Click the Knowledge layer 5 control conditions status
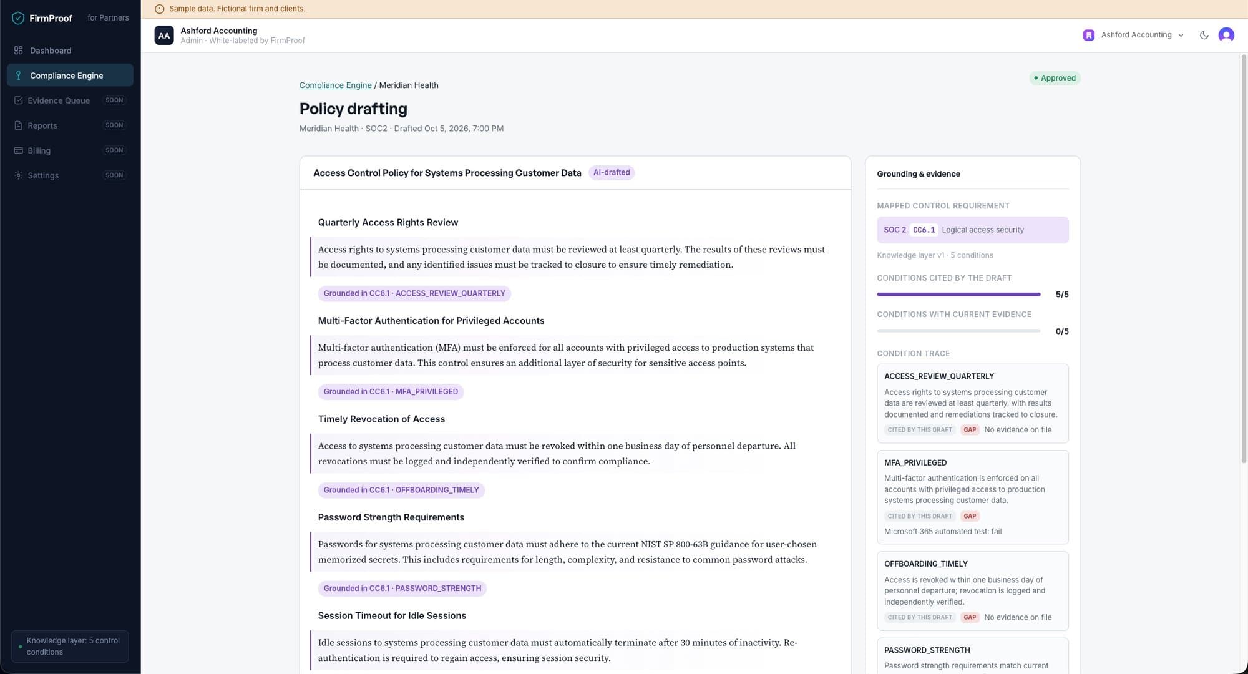This screenshot has width=1248, height=674. pos(70,647)
